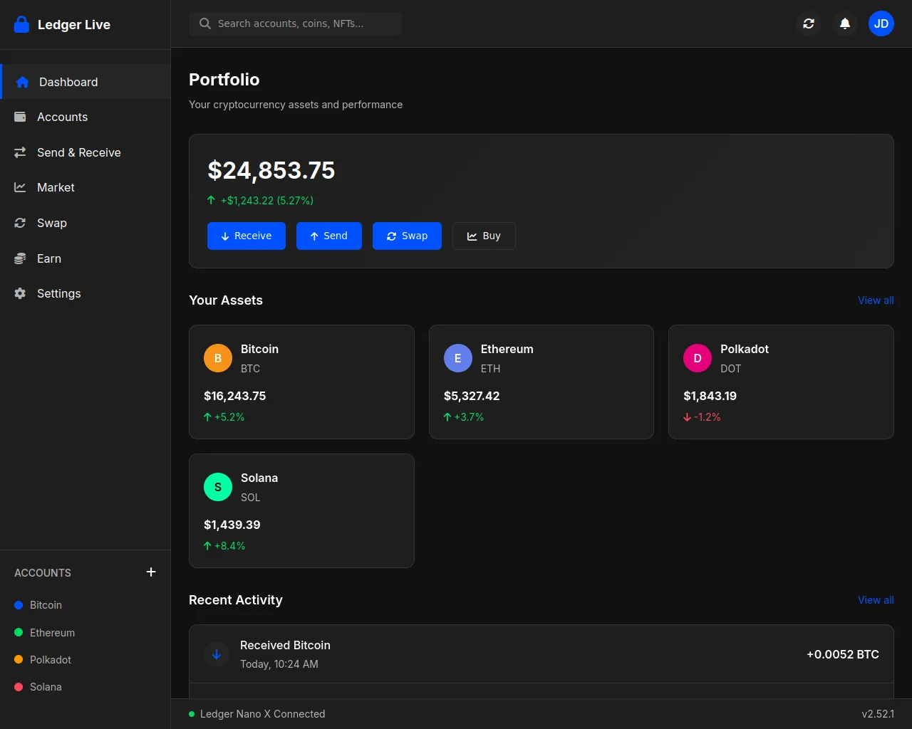Click the +0.0052 BTC amount
912x729 pixels.
tap(843, 654)
